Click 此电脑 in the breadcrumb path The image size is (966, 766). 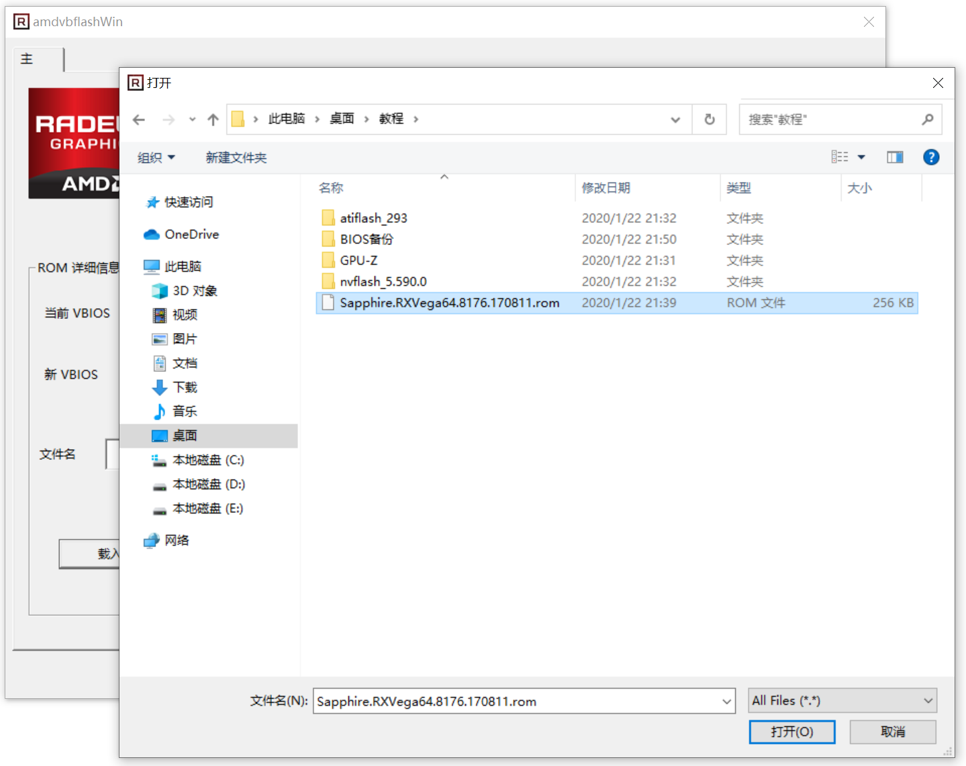(287, 119)
